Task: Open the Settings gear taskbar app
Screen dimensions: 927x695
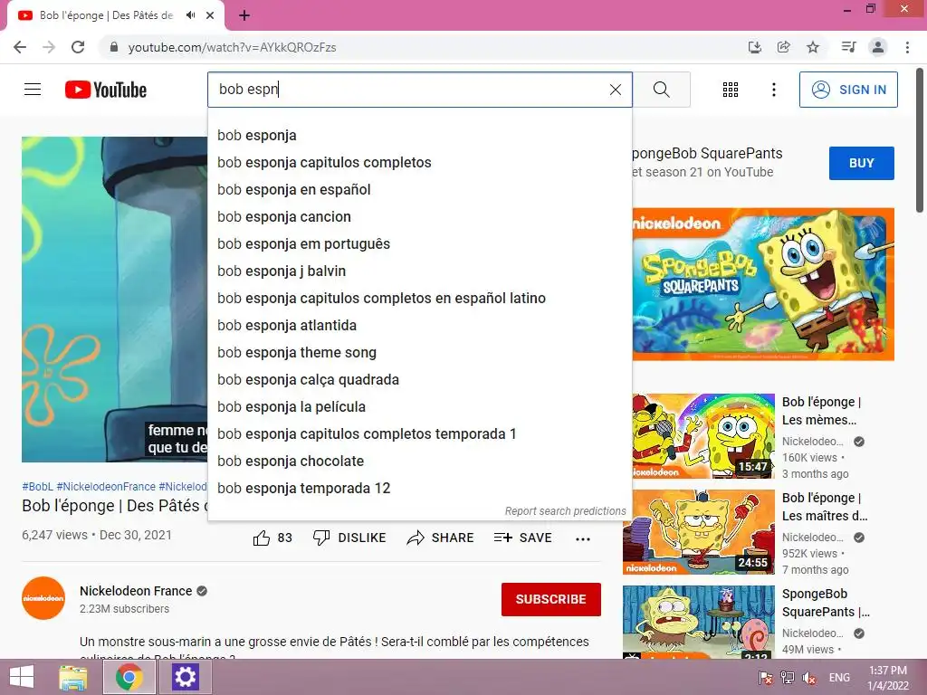Action: (185, 677)
